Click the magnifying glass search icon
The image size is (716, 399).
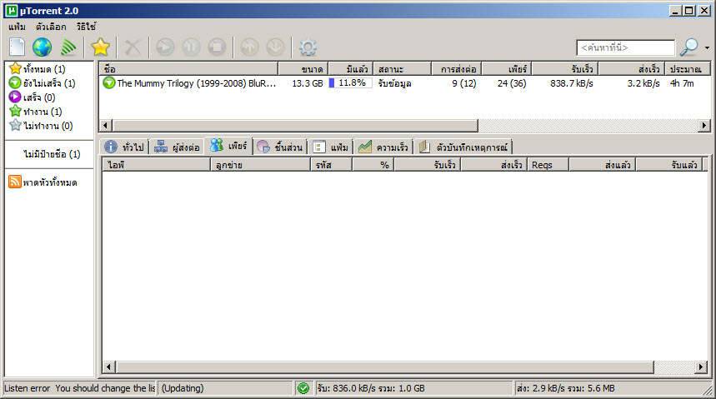tap(689, 47)
